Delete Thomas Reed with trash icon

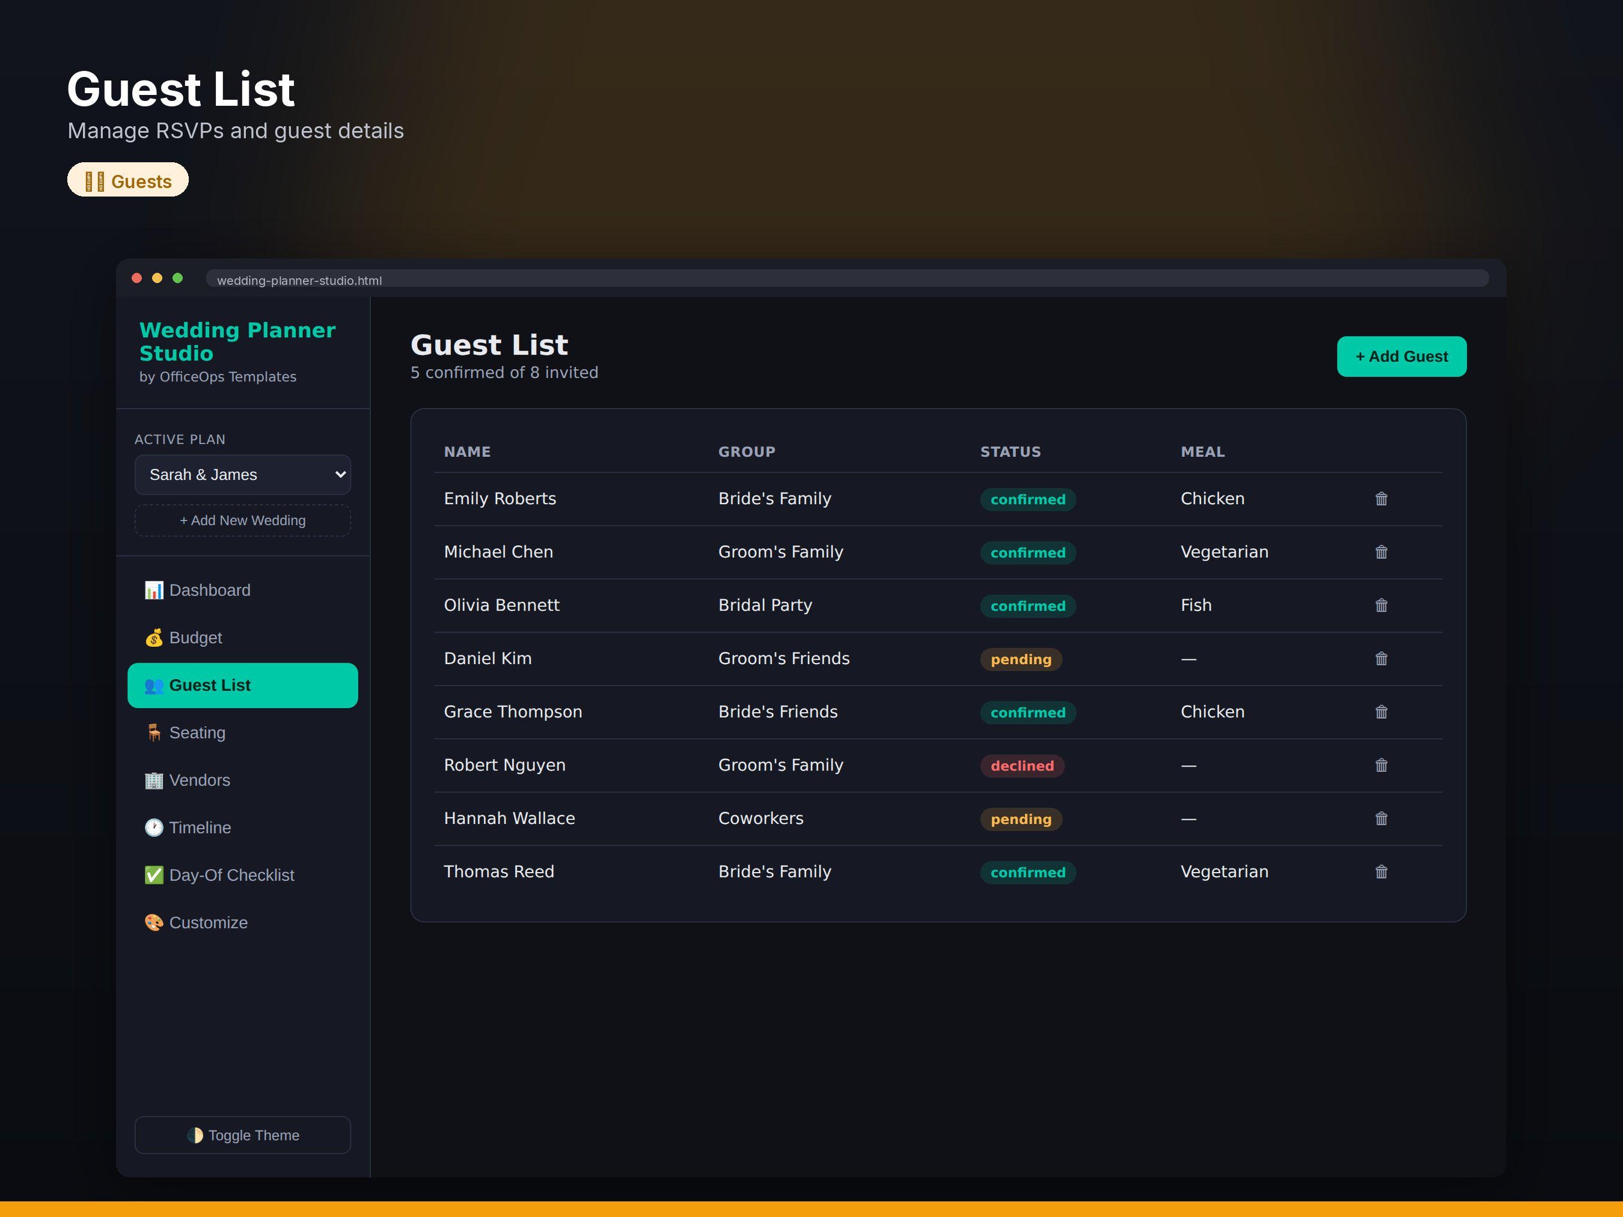tap(1381, 871)
